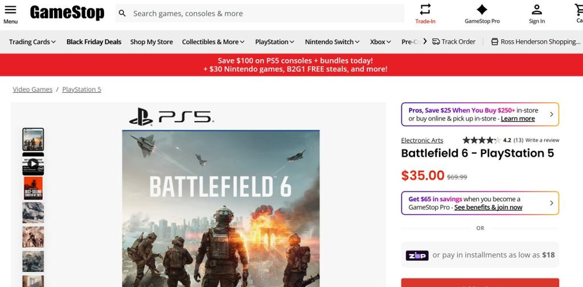Screen dimensions: 583x287
Task: Open the shopping cart icon
Action: (578, 9)
